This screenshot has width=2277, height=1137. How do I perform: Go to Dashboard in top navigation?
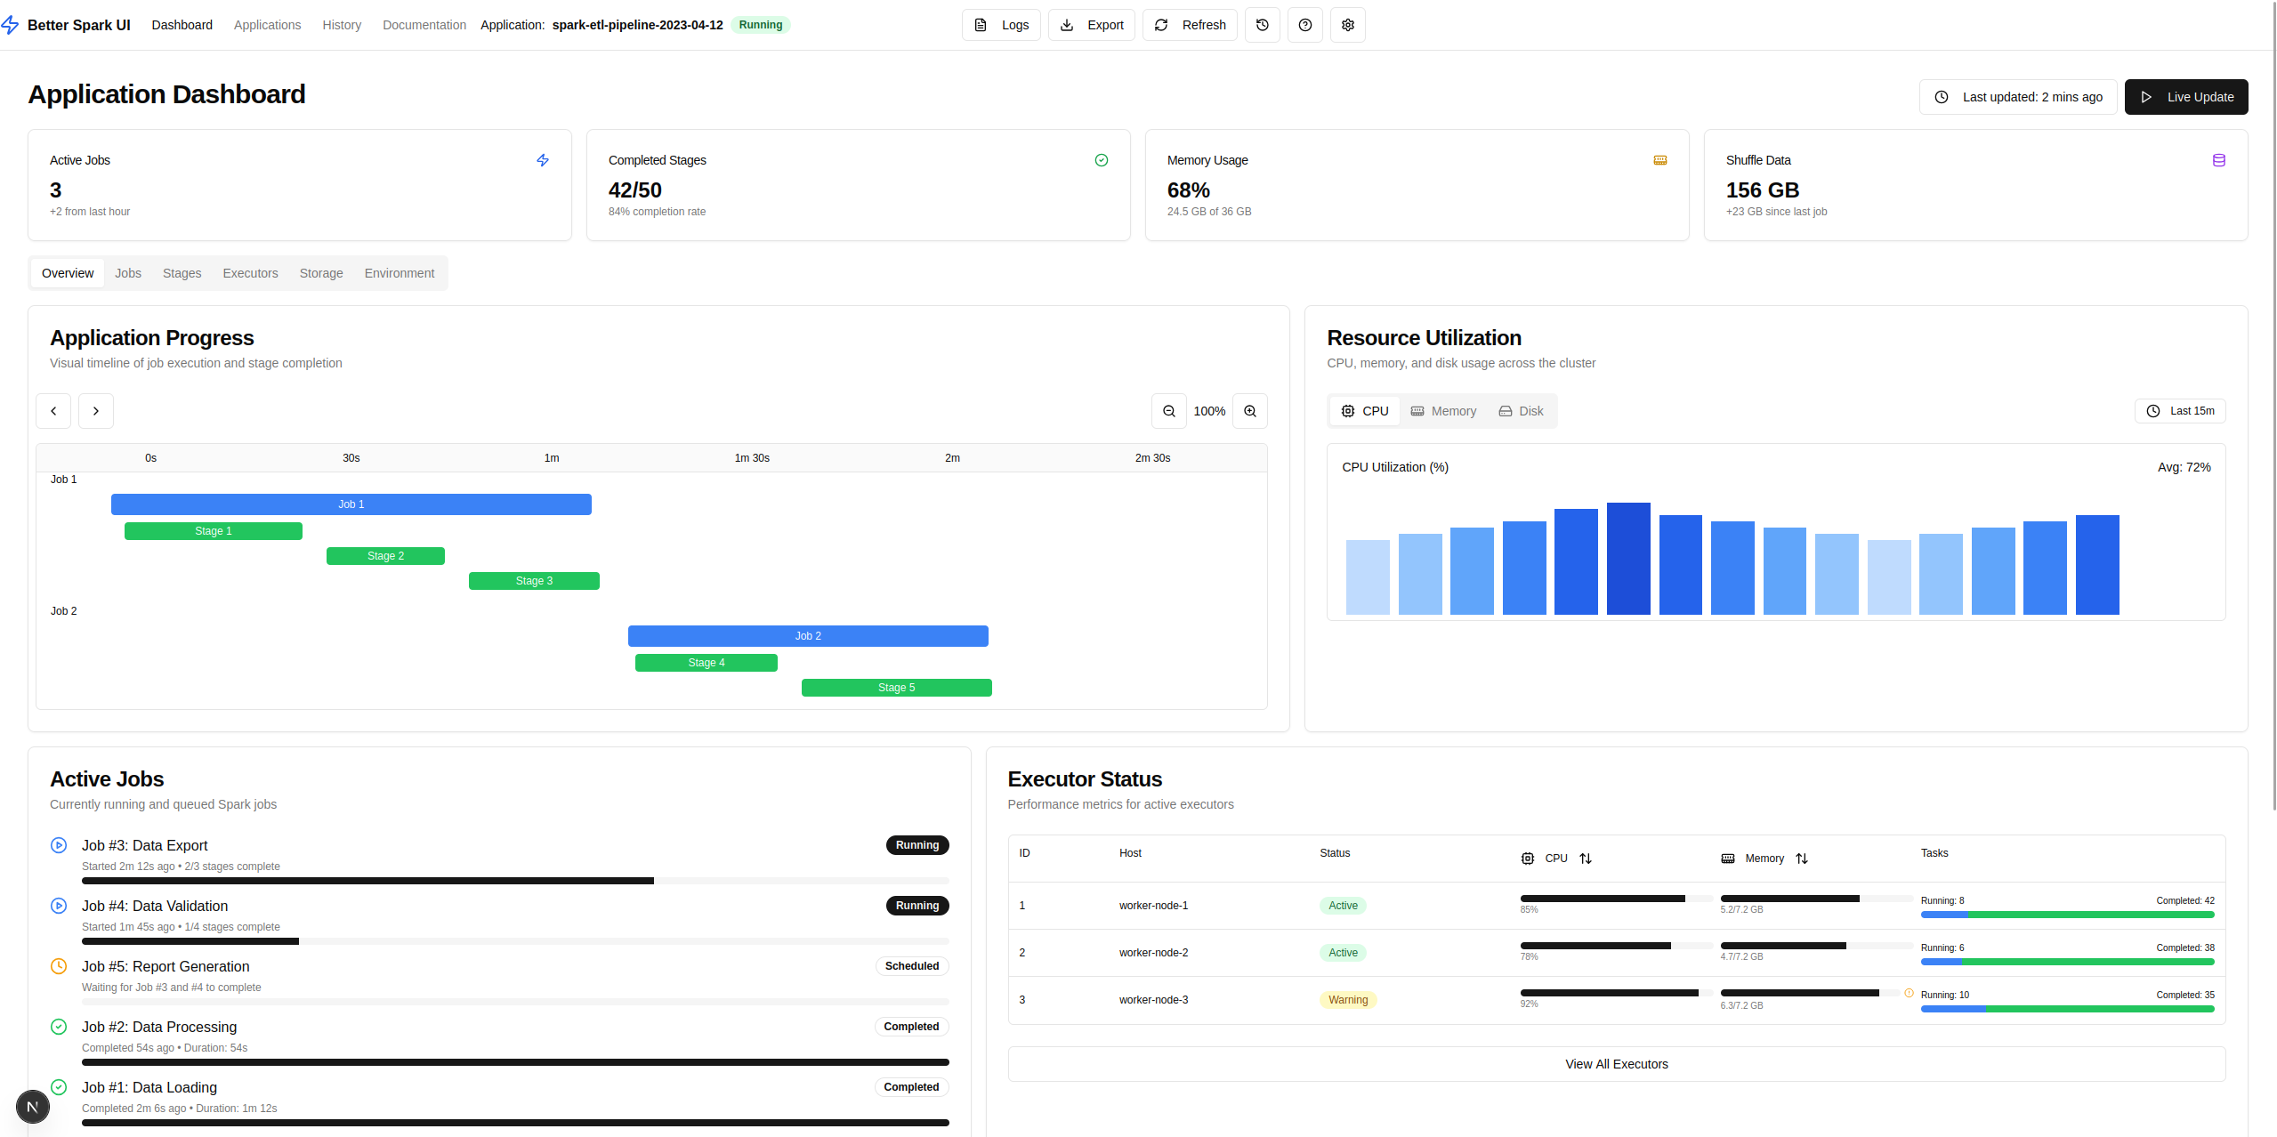point(182,25)
